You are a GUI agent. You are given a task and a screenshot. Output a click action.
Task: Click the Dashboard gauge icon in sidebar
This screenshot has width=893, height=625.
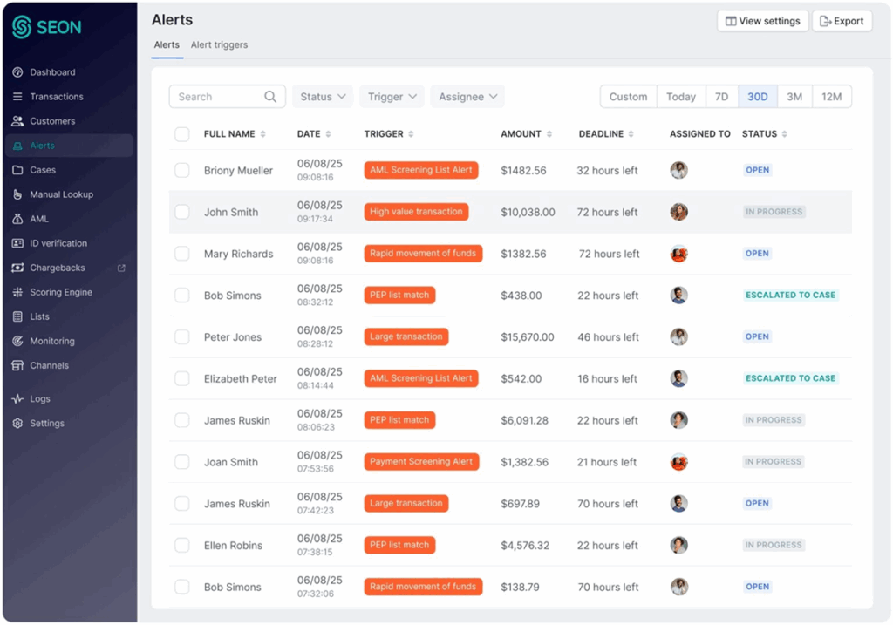tap(17, 72)
